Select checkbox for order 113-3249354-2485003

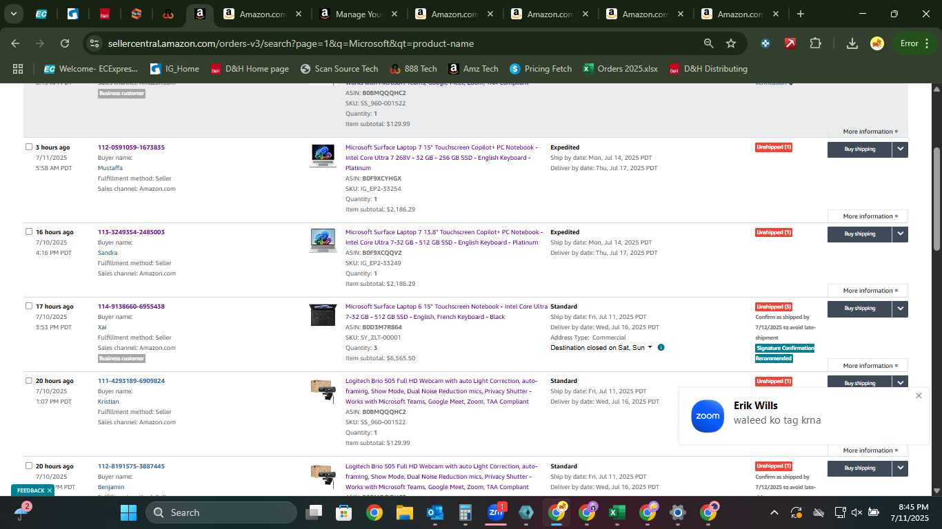click(x=29, y=231)
